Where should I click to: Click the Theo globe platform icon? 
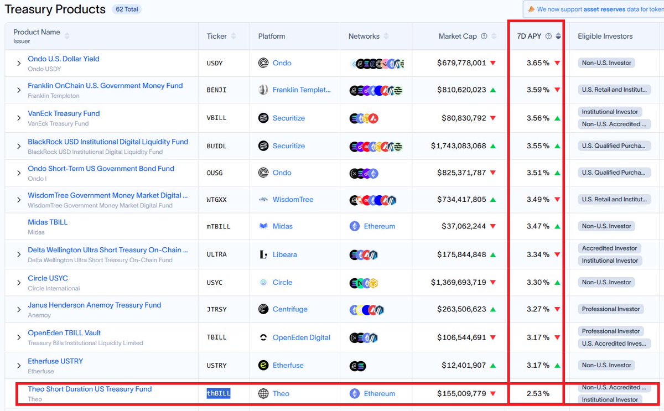263,393
